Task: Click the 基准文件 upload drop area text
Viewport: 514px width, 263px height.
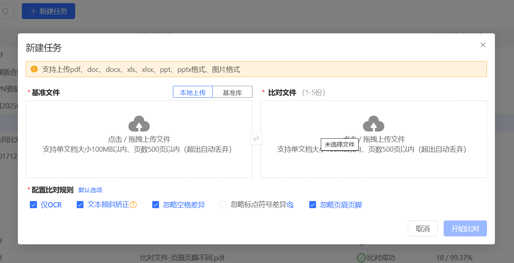Action: 139,139
